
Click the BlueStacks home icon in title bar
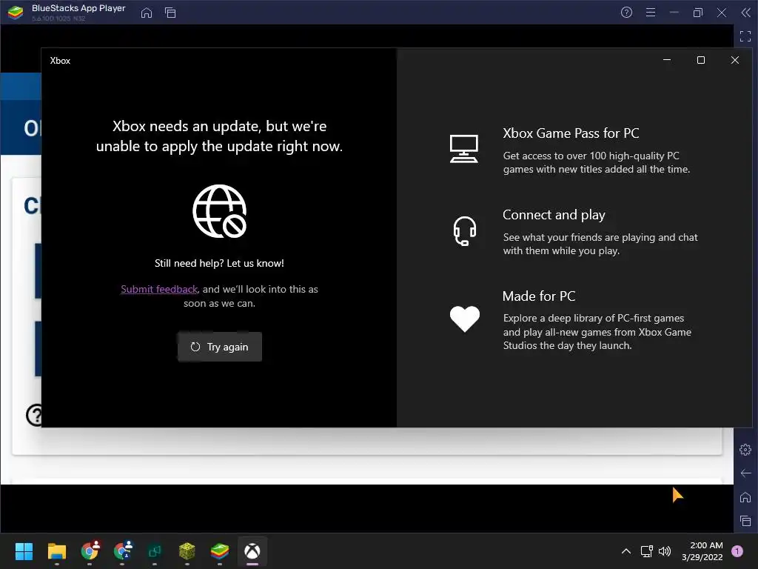(147, 13)
